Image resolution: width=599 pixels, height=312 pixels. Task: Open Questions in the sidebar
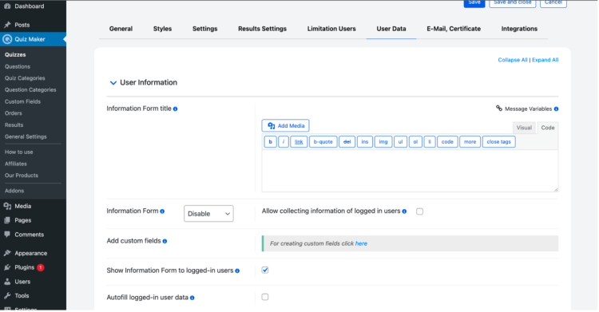(18, 66)
